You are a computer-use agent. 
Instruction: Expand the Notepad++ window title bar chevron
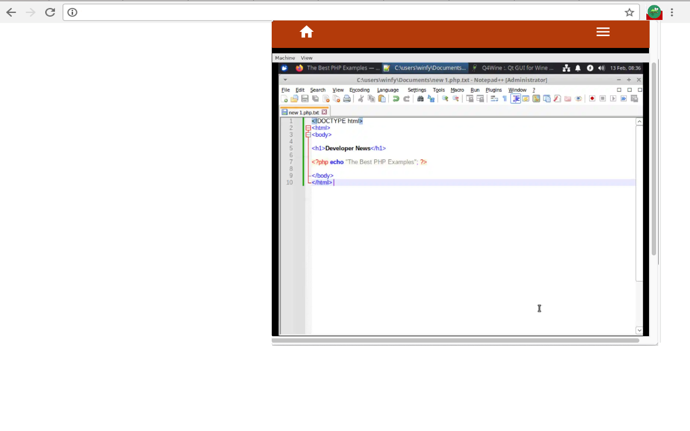pyautogui.click(x=285, y=80)
